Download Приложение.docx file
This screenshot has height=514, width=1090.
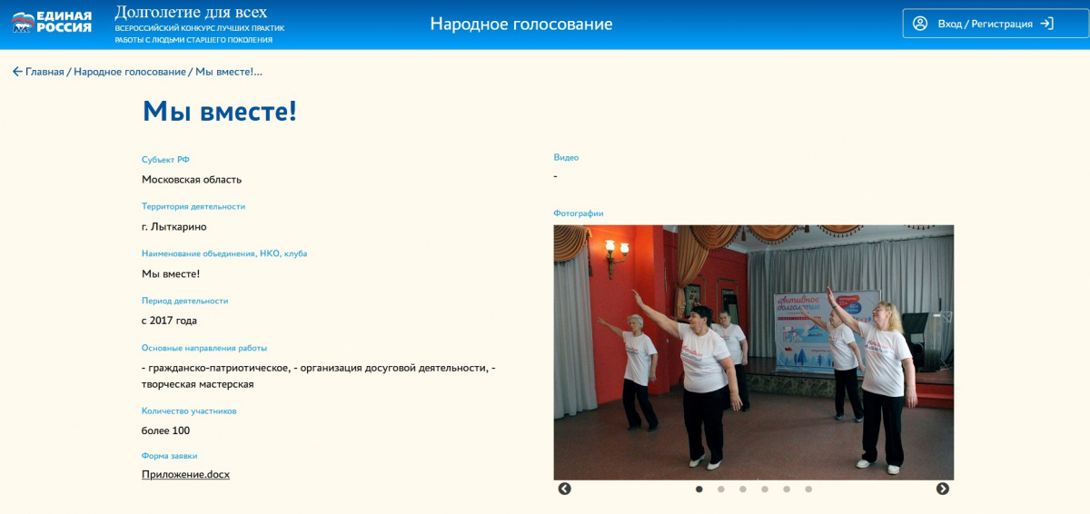point(185,474)
